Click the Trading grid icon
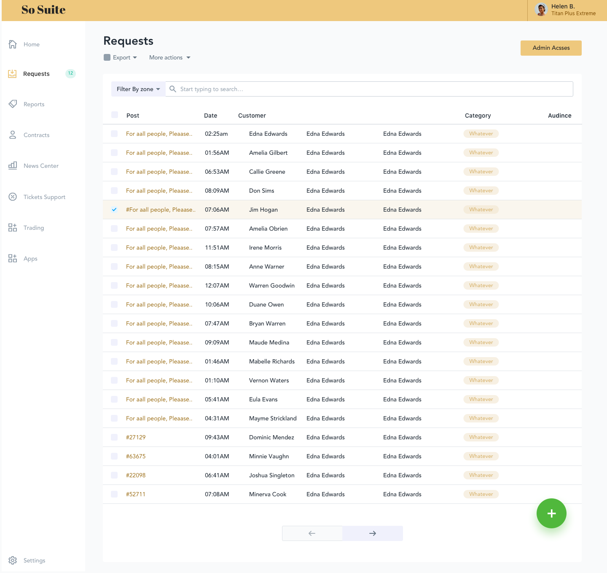The height and width of the screenshot is (573, 607). tap(13, 228)
